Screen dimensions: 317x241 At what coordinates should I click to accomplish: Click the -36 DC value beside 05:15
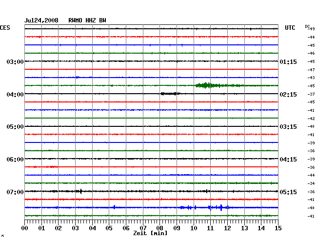[311, 192]
